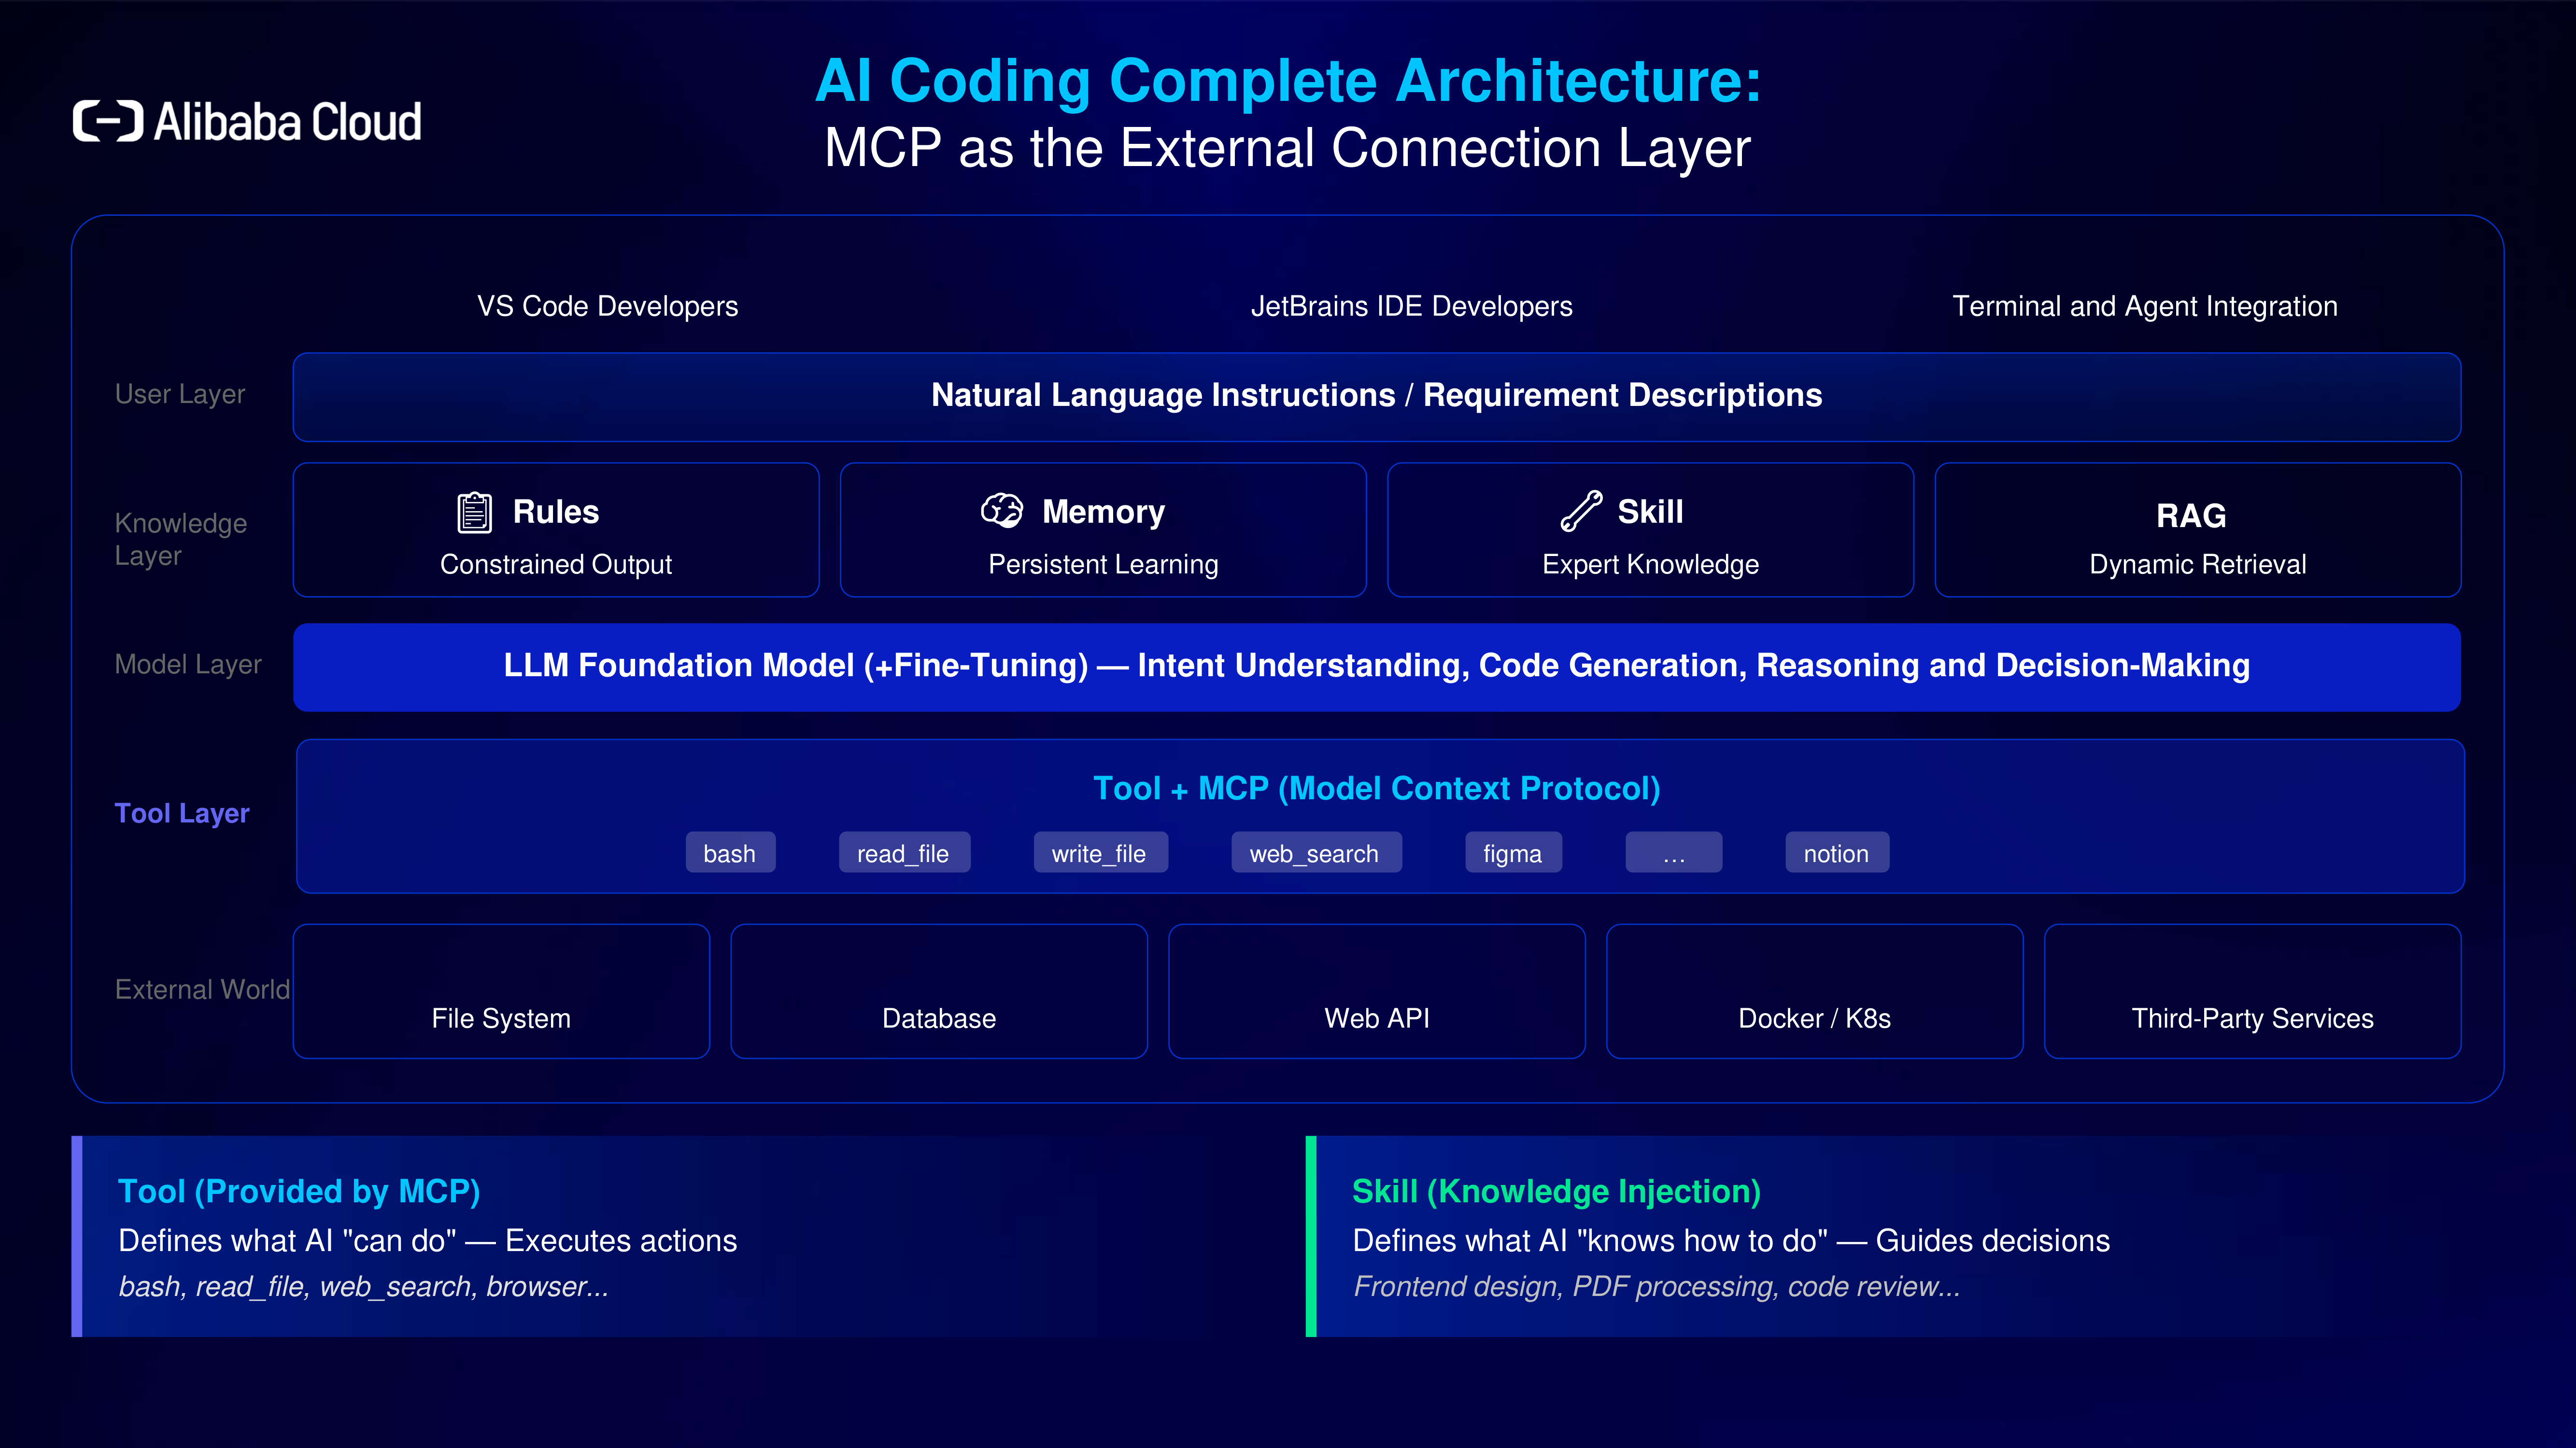Select the bash tool chip
2576x1448 pixels.
(x=730, y=853)
